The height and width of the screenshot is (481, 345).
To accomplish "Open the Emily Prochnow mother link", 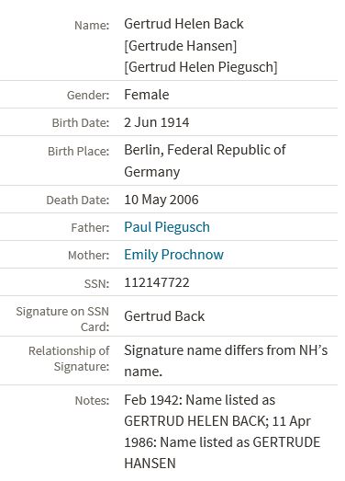I will click(x=174, y=255).
